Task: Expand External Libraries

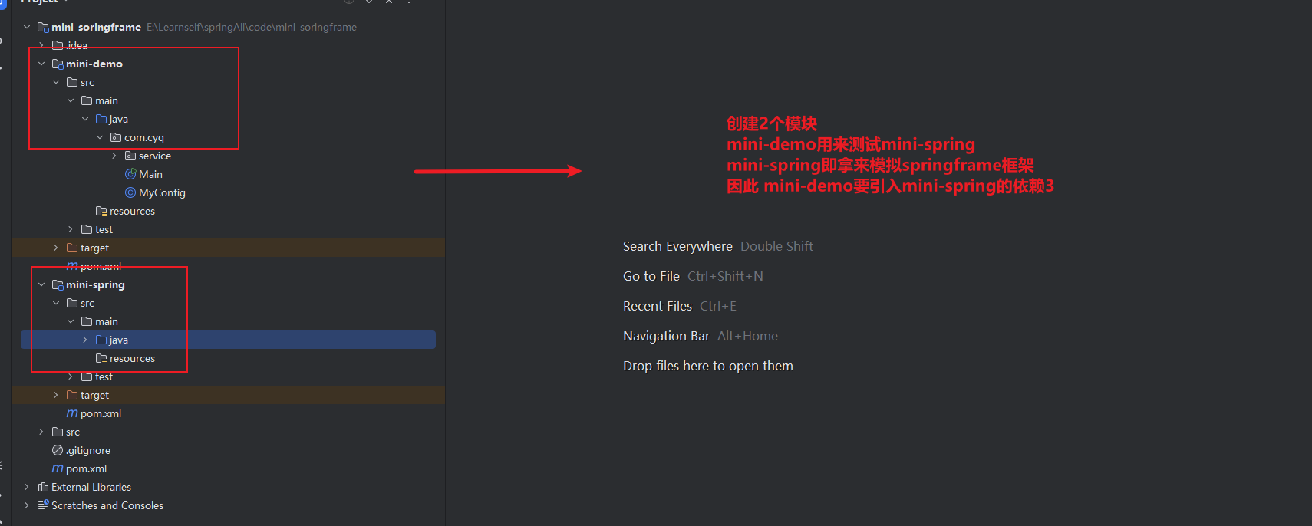Action: [27, 487]
